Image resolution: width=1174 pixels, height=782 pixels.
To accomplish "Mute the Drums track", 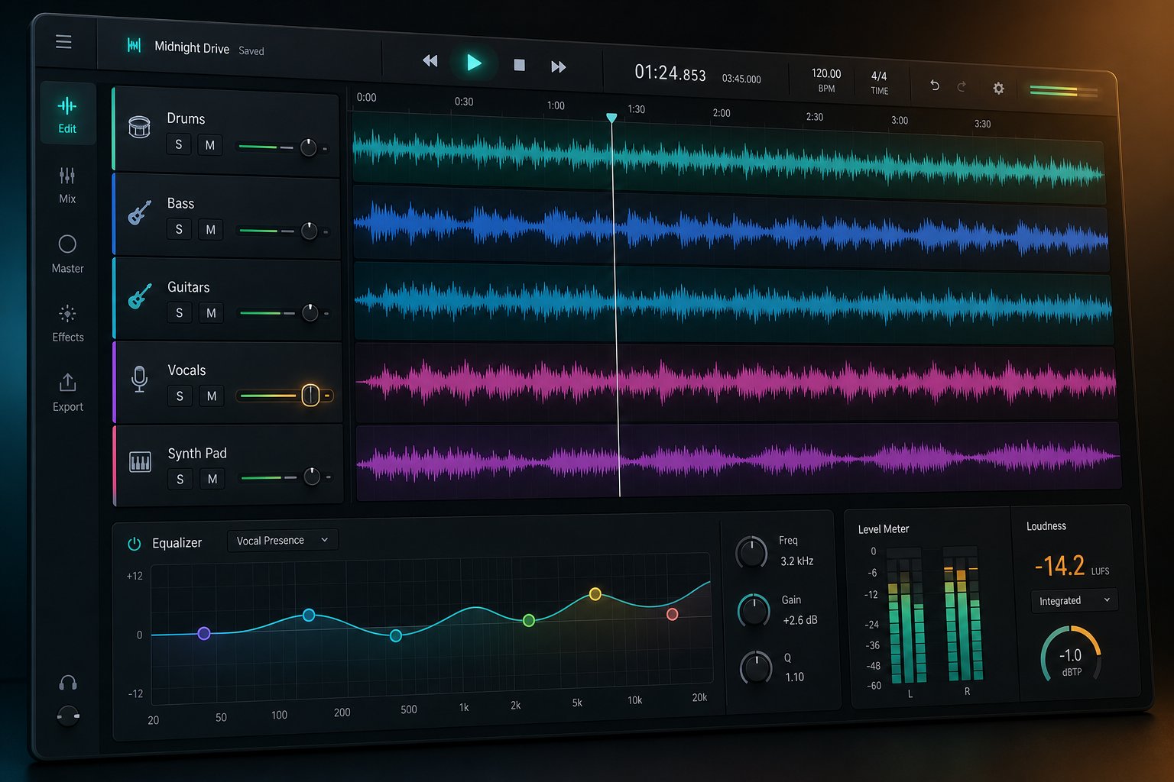I will pyautogui.click(x=209, y=145).
